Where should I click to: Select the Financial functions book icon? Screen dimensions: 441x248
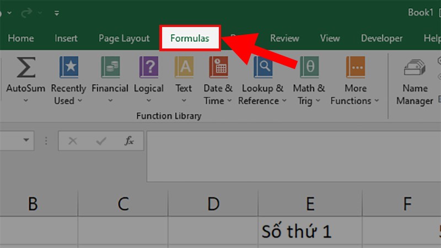110,67
